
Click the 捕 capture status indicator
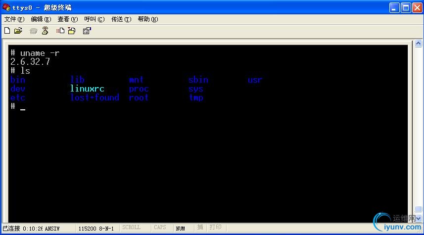pos(200,227)
